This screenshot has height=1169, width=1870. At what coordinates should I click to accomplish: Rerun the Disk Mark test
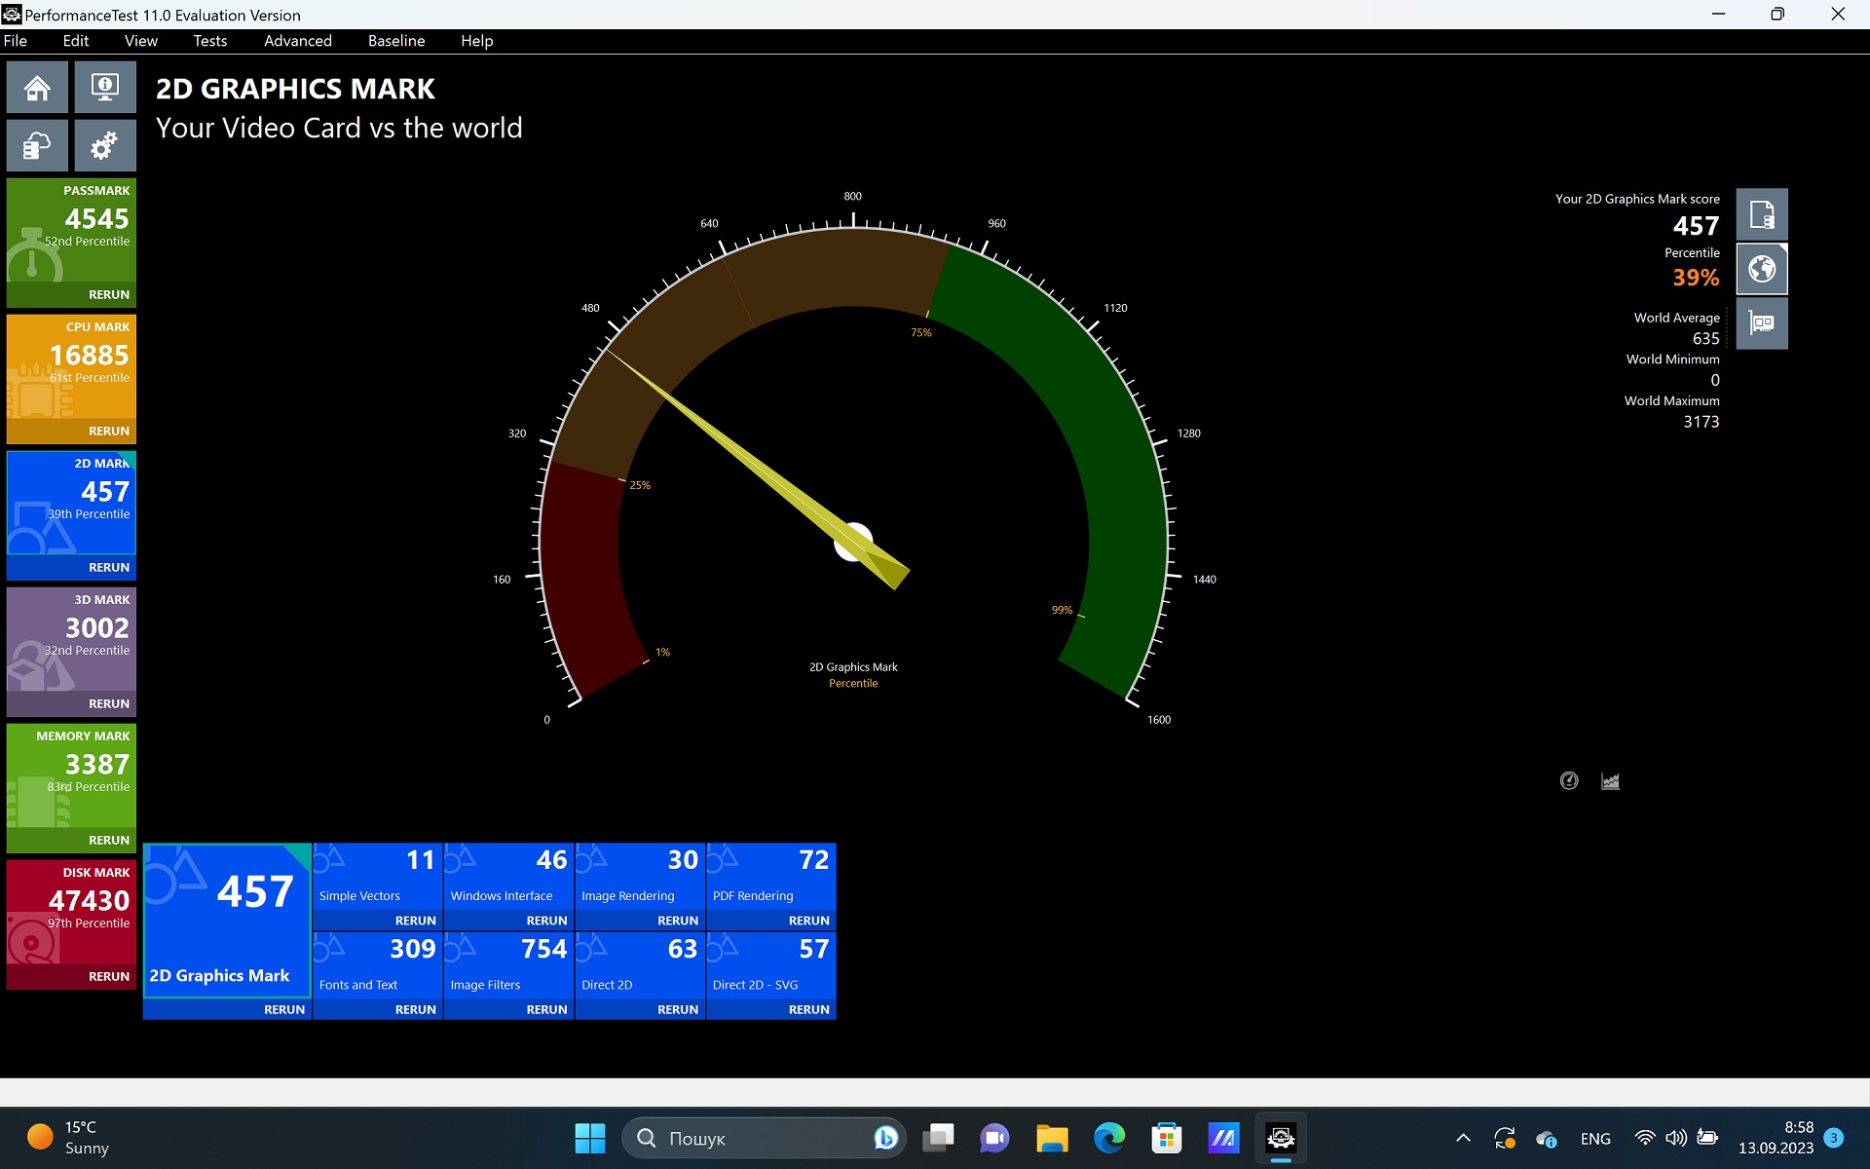(109, 976)
